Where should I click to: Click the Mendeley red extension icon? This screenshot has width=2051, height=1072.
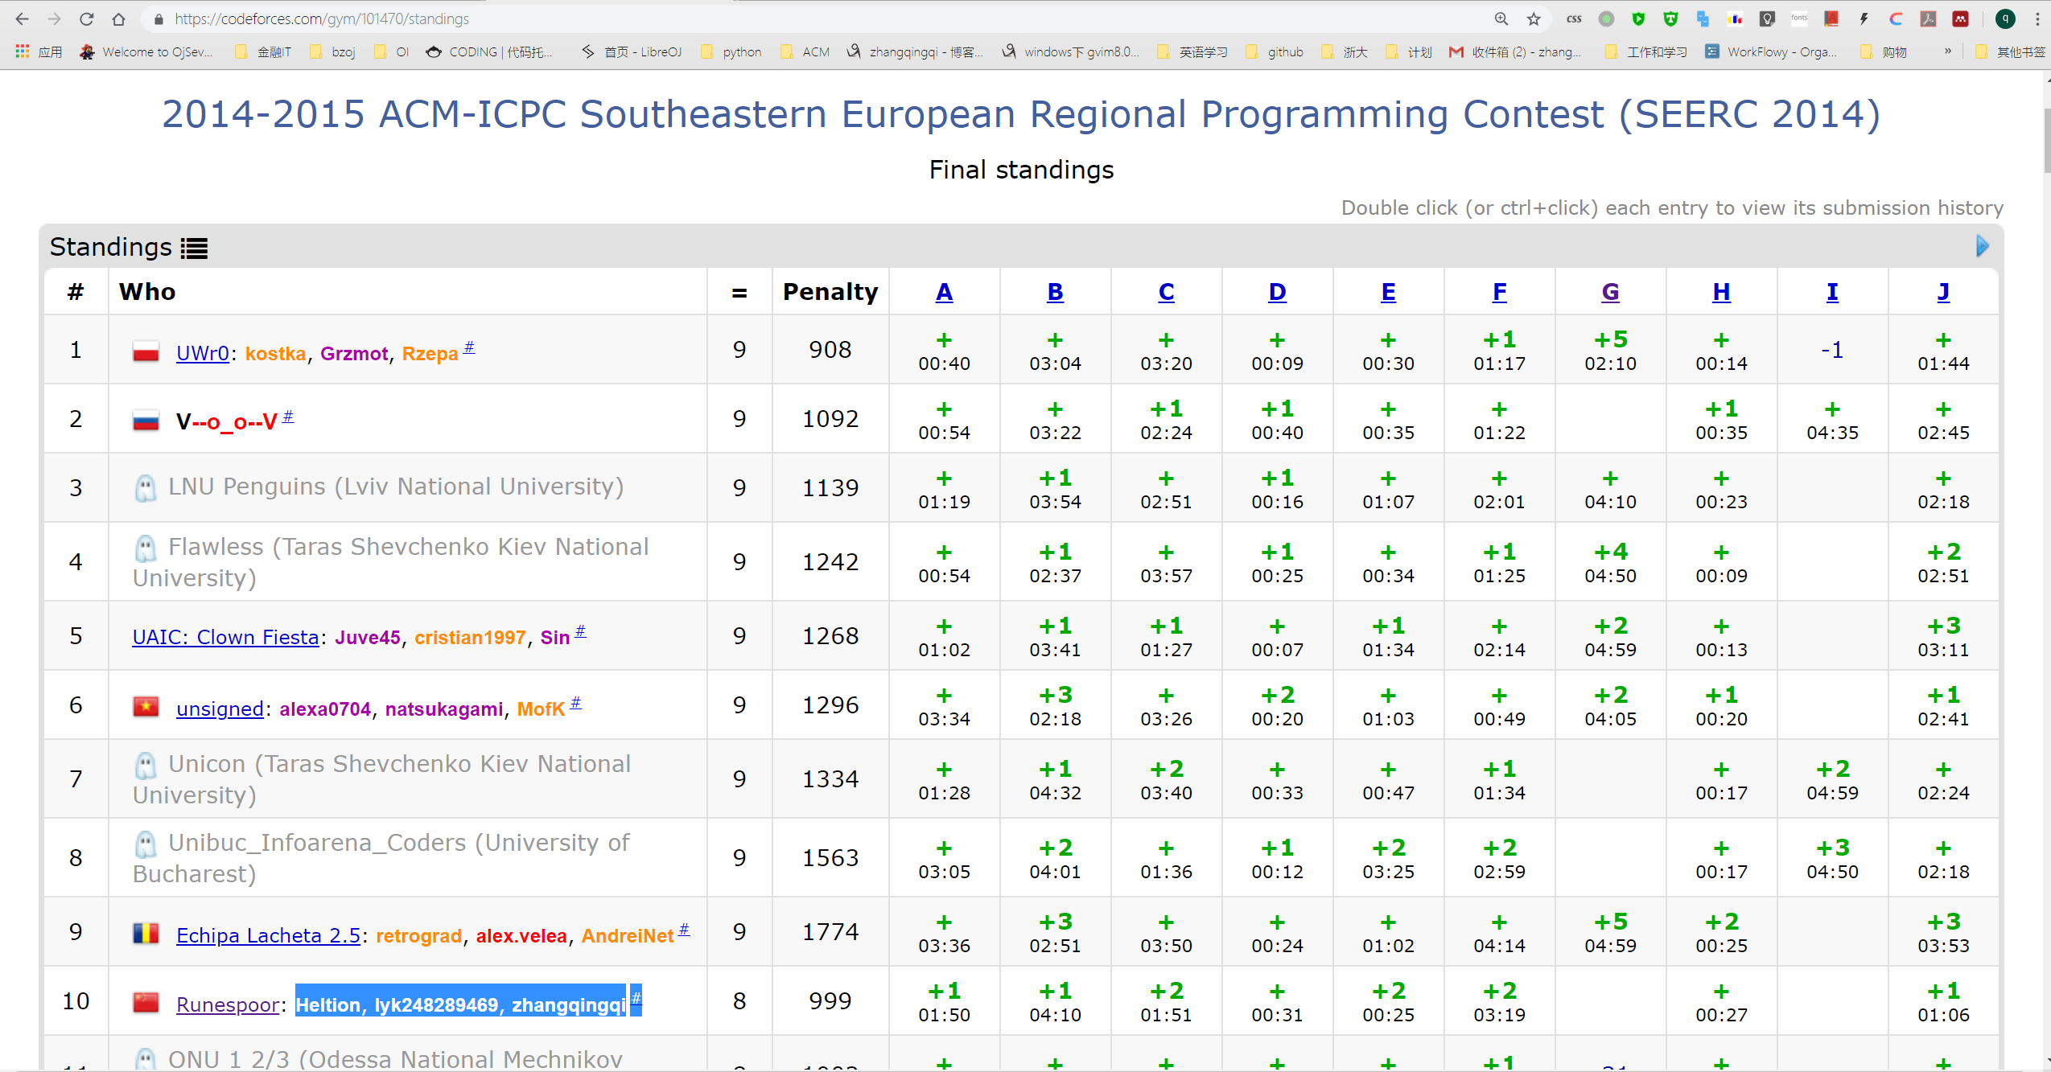(x=1960, y=19)
